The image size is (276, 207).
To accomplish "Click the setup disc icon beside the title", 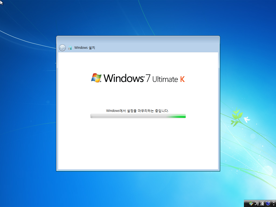I will coord(70,48).
